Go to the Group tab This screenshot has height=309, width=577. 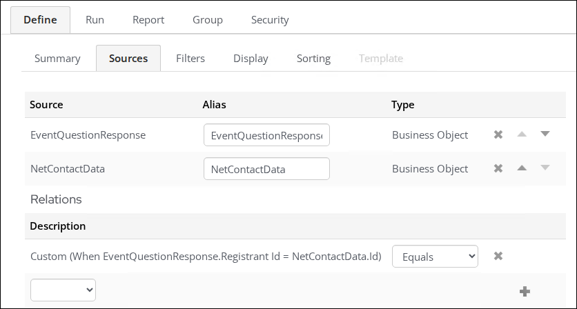[x=207, y=20]
